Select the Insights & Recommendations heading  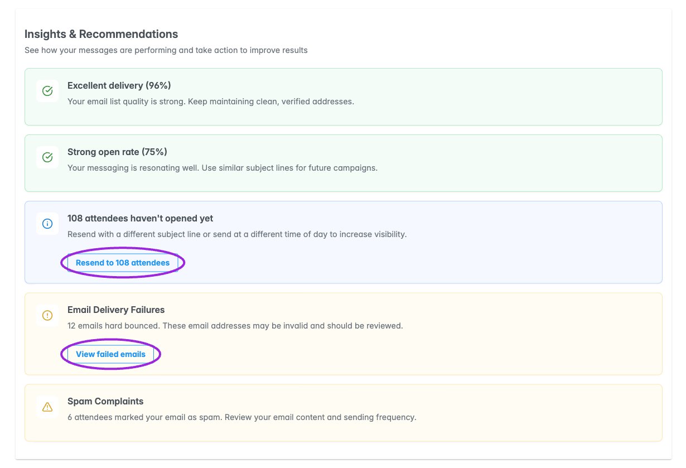[102, 34]
